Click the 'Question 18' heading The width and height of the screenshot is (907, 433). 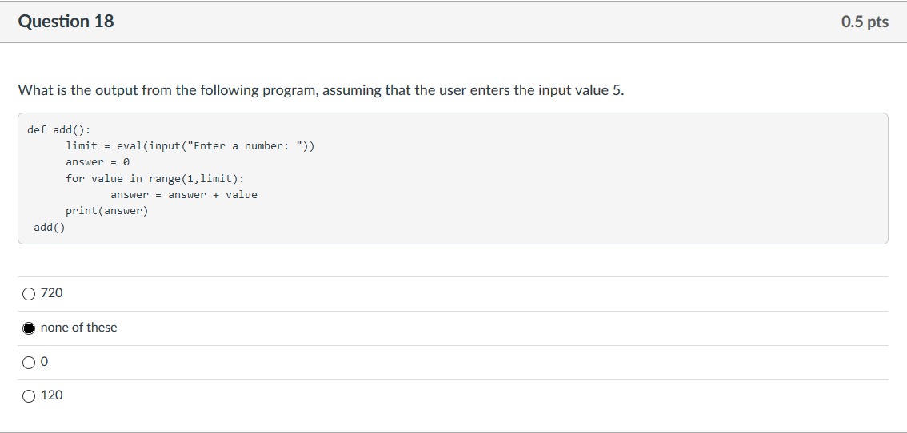point(66,22)
